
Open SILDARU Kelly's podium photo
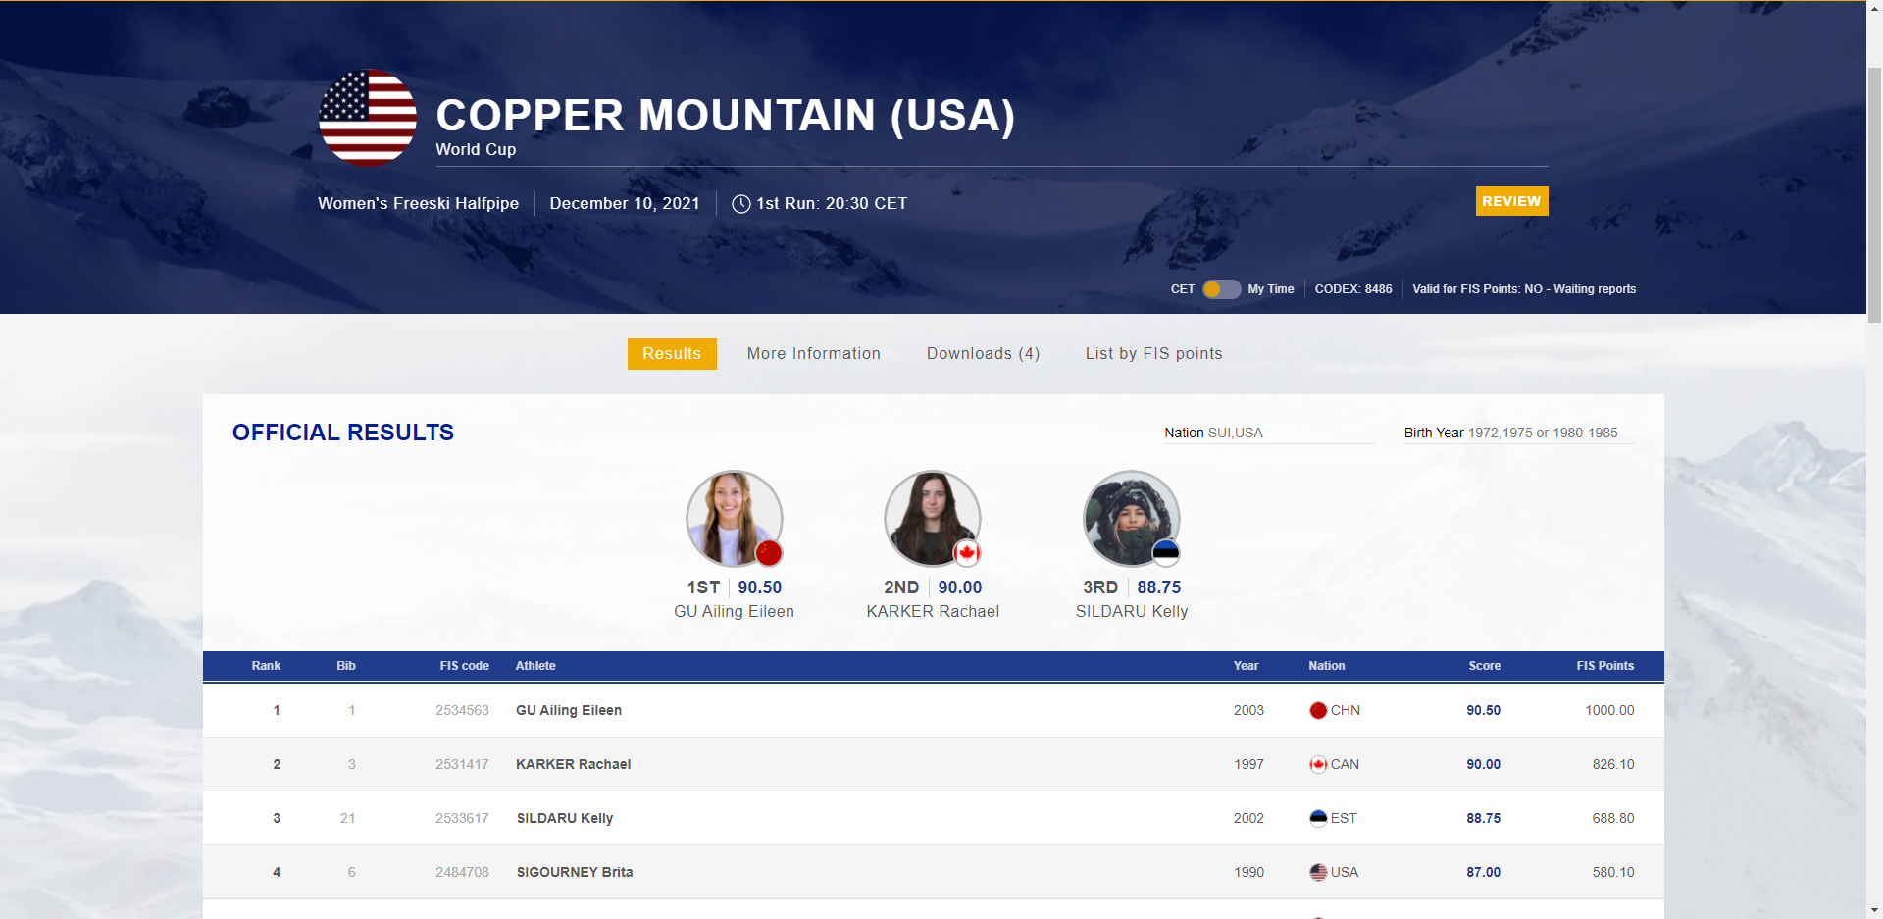tap(1132, 519)
